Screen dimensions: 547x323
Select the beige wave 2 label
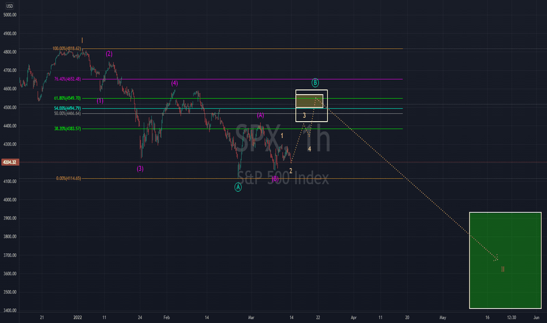click(291, 171)
